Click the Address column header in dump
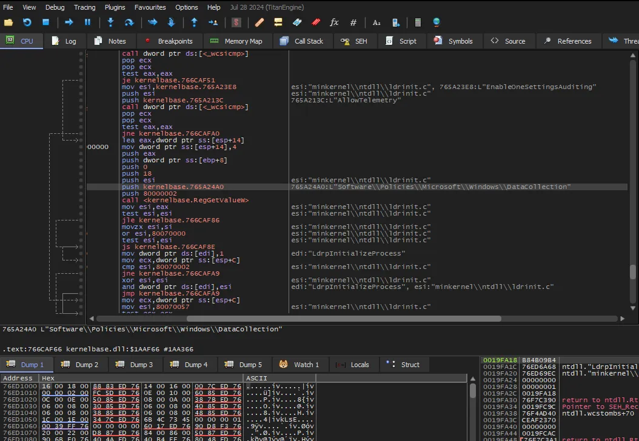The image size is (639, 441). pos(19,378)
